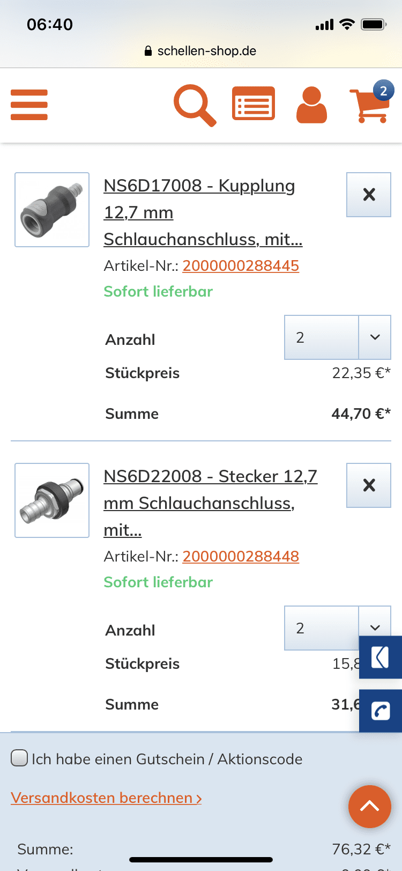
Task: Expand Versandkosten berechnen section
Action: coord(106,798)
